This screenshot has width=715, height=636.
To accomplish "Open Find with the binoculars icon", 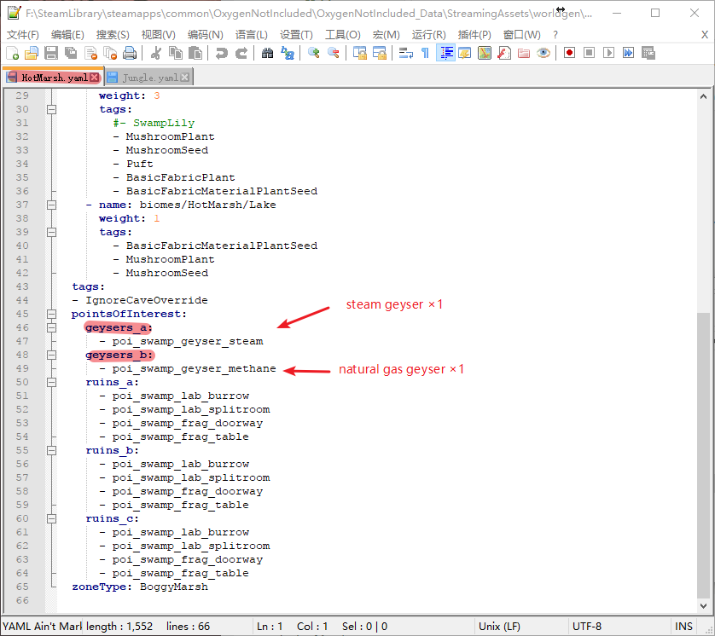I will point(268,53).
